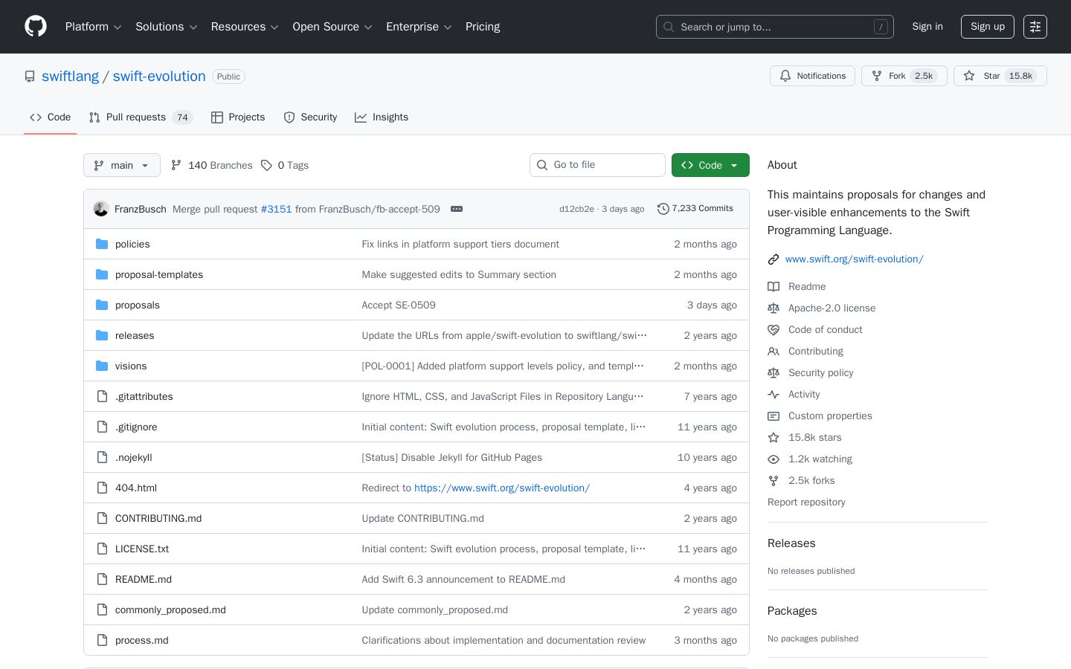The height and width of the screenshot is (669, 1071).
Task: Switch to the Code tab
Action: [51, 117]
